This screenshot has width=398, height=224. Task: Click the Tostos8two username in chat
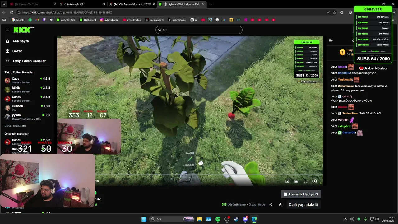click(x=350, y=114)
